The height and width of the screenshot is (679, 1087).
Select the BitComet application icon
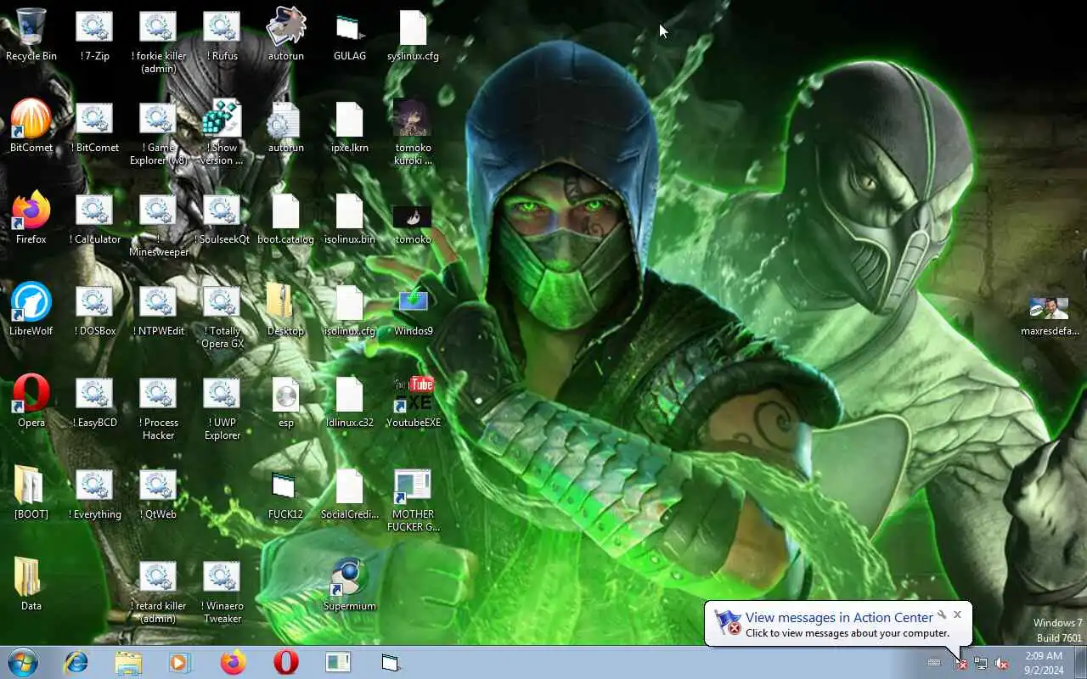click(x=31, y=126)
